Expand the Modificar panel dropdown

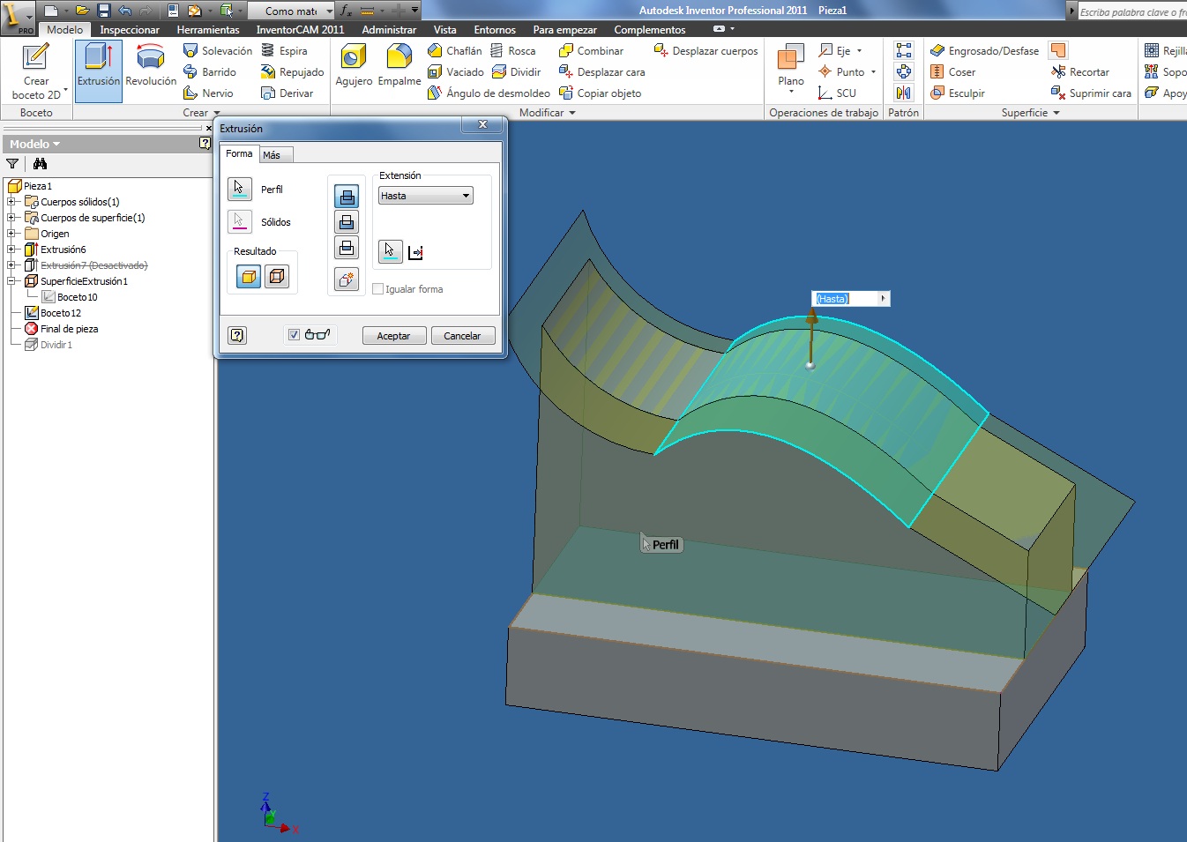pyautogui.click(x=548, y=113)
